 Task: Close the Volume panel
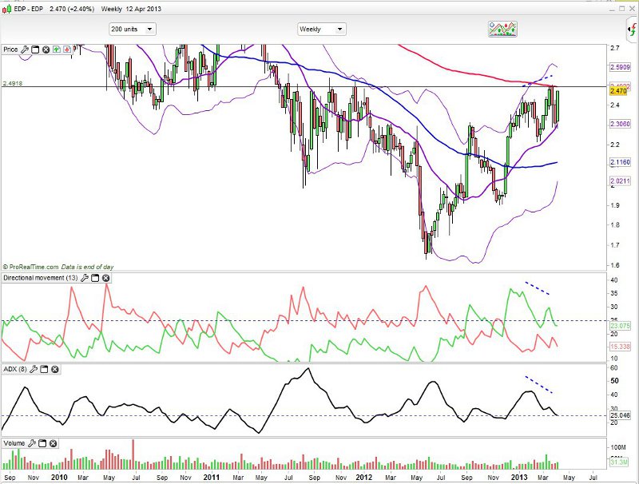(x=53, y=443)
